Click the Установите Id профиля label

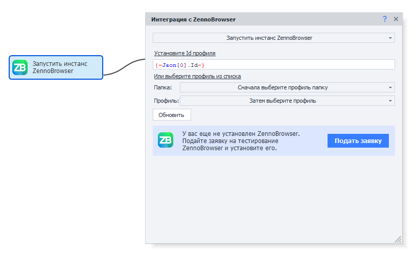184,53
